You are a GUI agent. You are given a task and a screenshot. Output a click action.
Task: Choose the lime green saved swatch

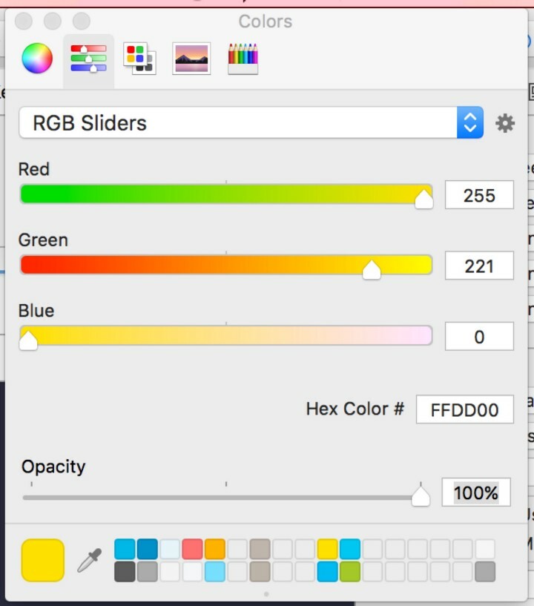(x=350, y=571)
